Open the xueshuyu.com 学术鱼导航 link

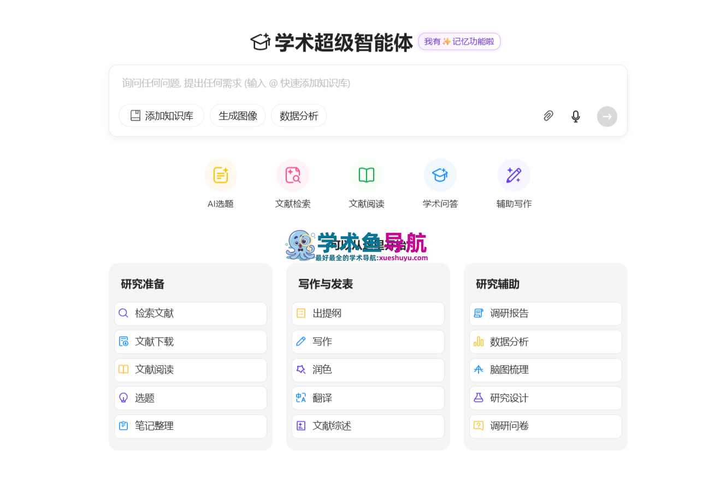[x=356, y=245]
